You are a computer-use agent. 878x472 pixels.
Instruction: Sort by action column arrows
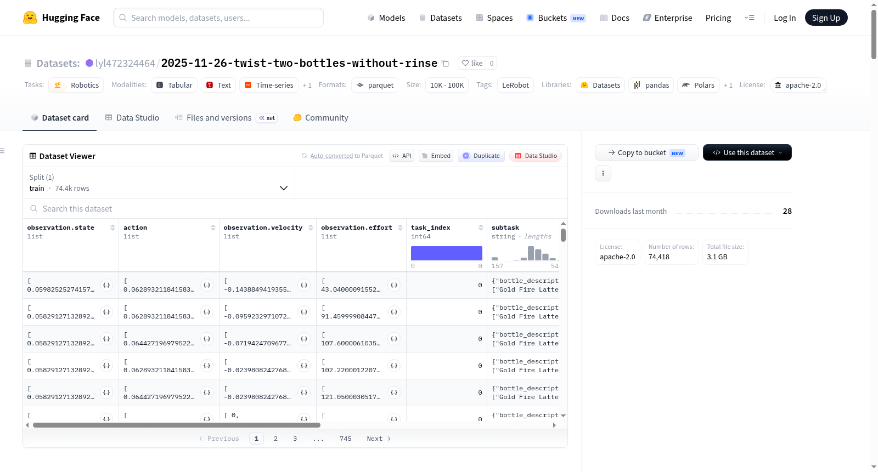[213, 228]
